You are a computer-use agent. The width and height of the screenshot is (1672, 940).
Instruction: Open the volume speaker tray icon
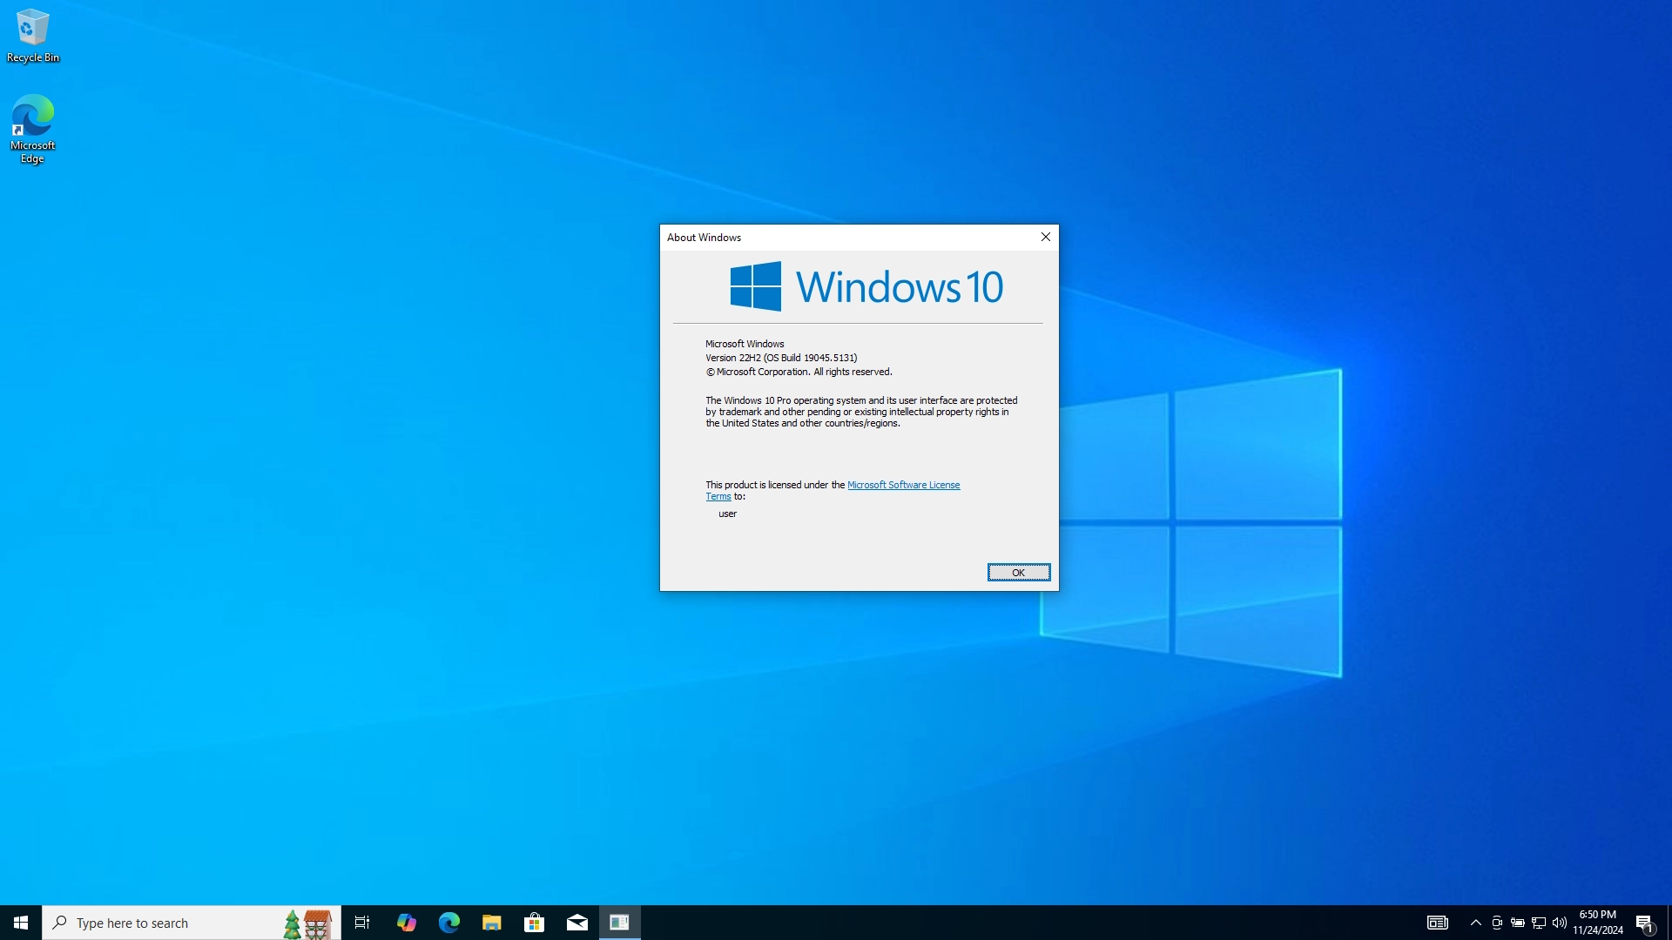pyautogui.click(x=1560, y=923)
